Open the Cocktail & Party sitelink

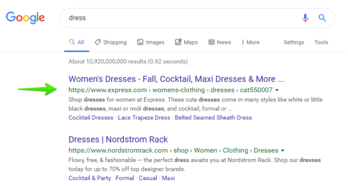coord(90,178)
